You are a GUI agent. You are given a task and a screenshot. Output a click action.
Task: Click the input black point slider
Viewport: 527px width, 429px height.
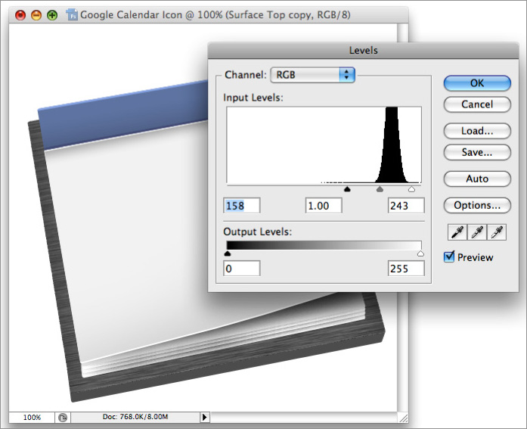tap(347, 190)
